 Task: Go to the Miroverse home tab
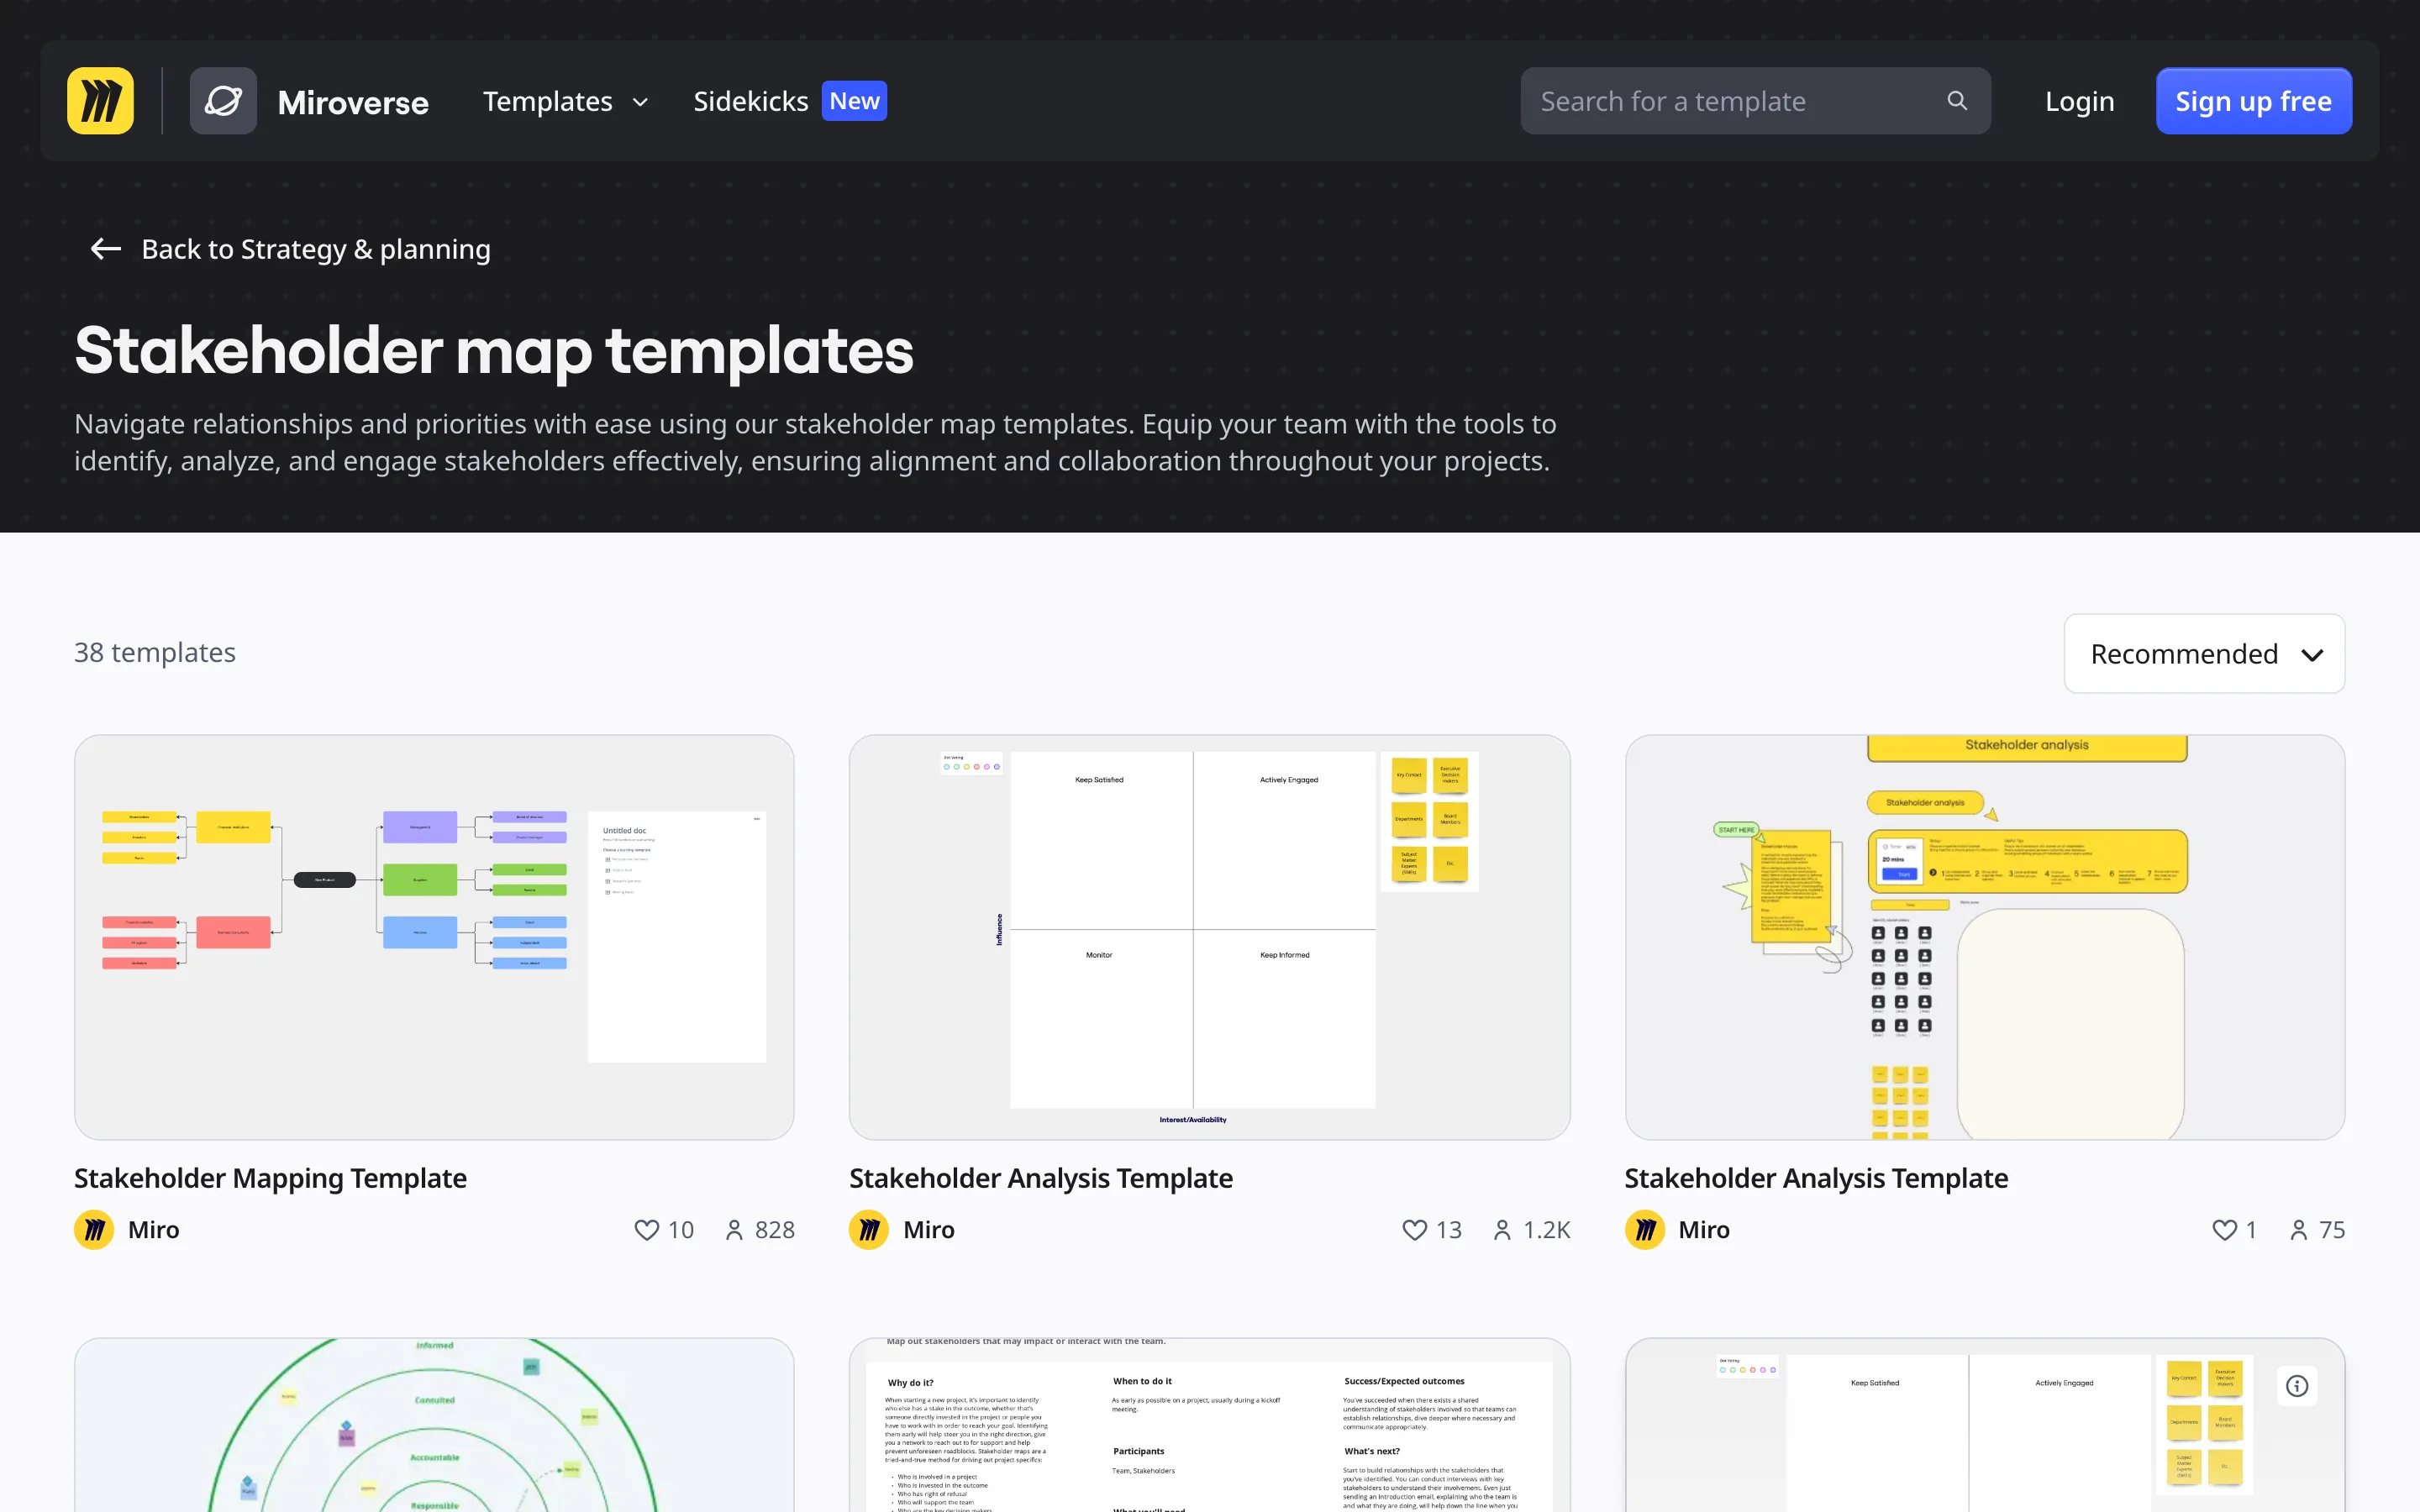coord(353,102)
